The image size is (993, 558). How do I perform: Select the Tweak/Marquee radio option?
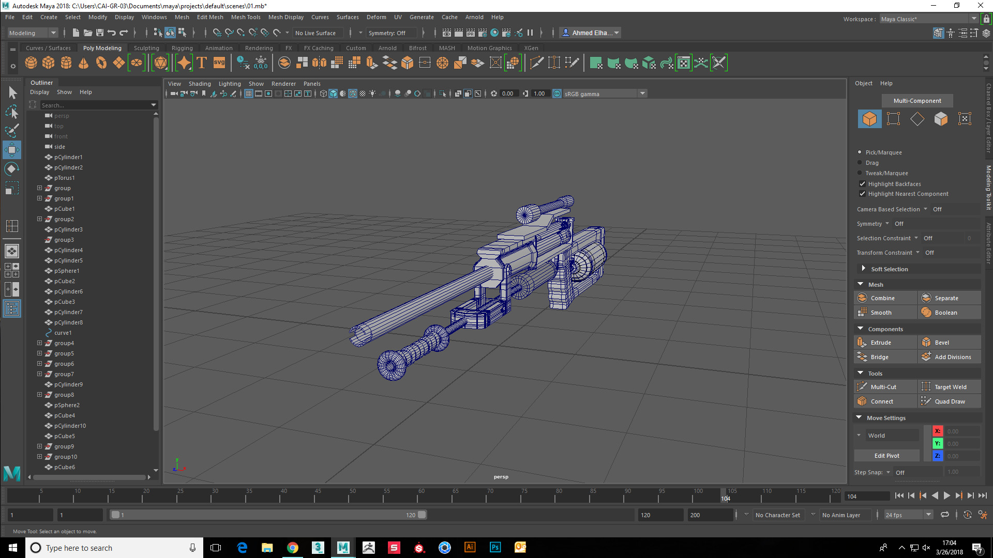click(860, 173)
